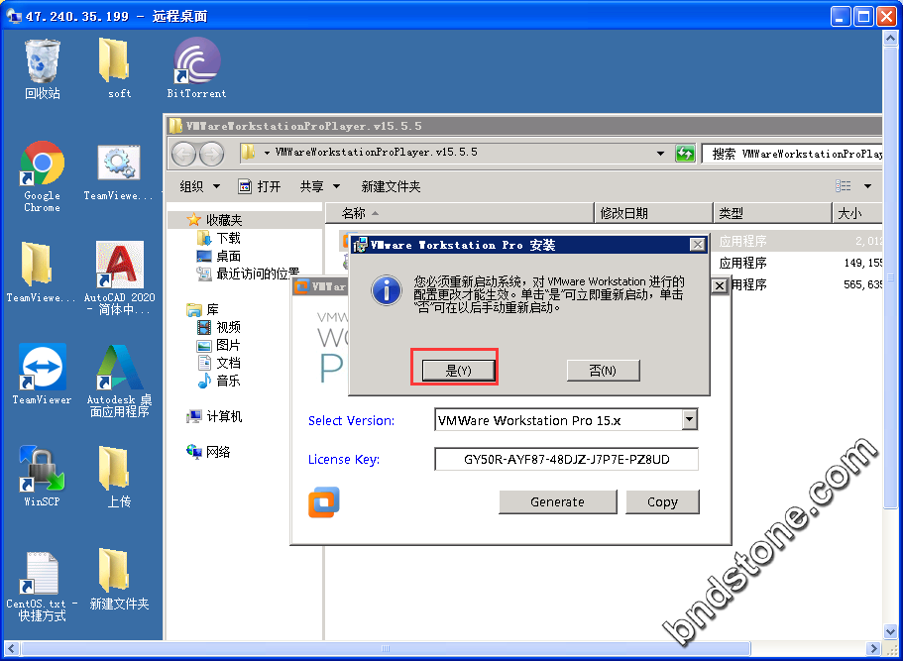
Task: Click 否(N) to restart later
Action: (x=603, y=371)
